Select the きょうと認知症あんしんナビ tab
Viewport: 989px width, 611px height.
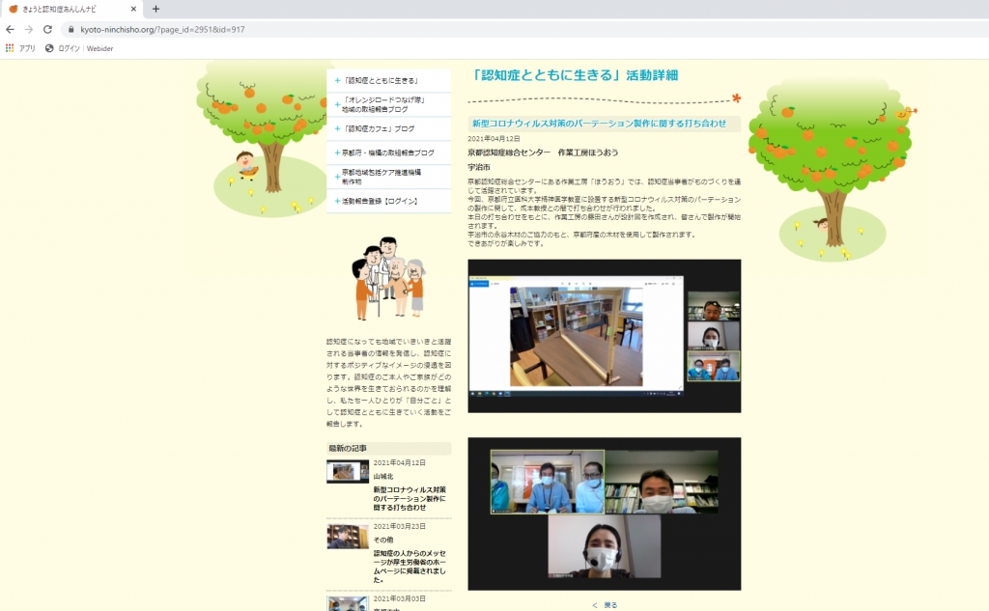coord(59,9)
